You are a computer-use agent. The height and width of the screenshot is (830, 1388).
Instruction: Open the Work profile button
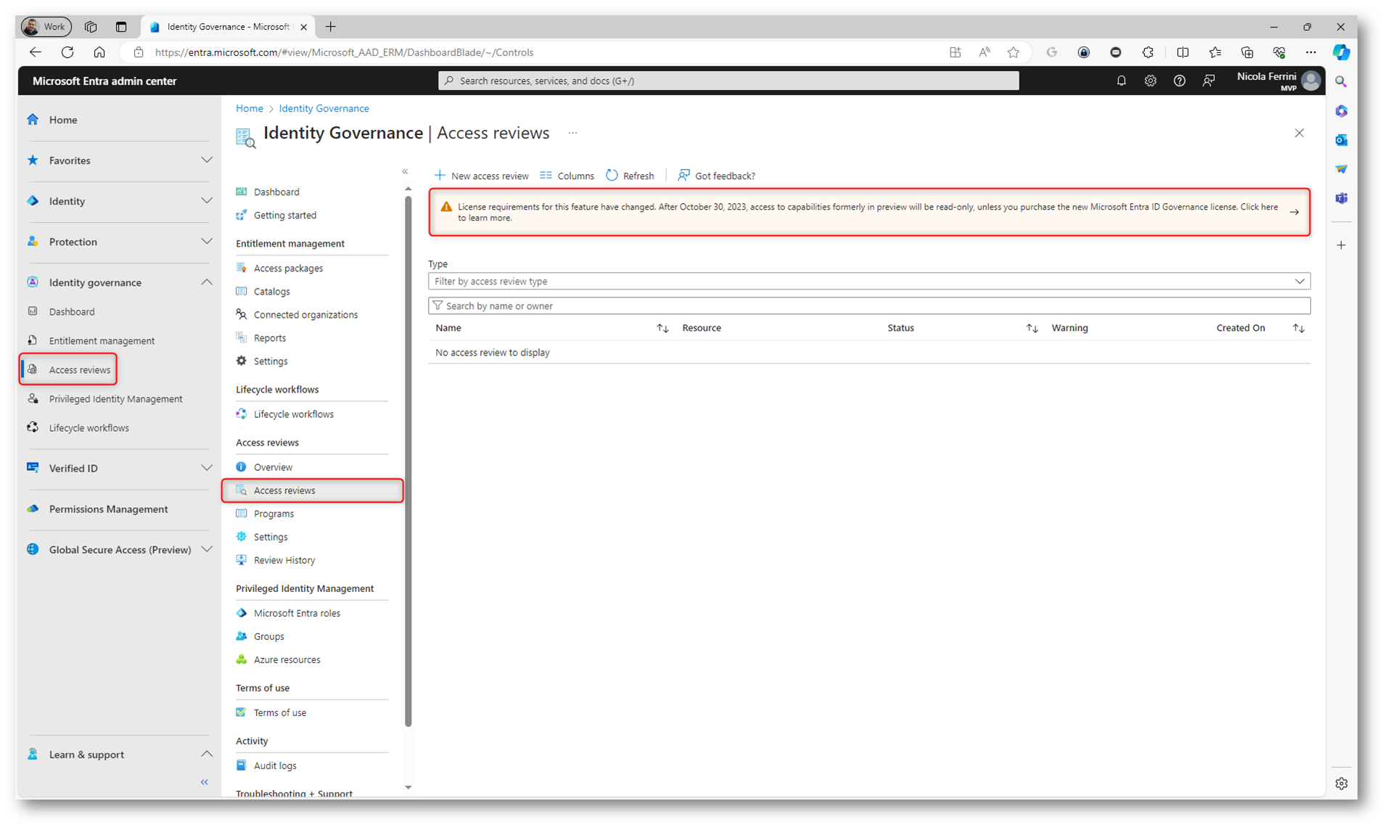46,27
